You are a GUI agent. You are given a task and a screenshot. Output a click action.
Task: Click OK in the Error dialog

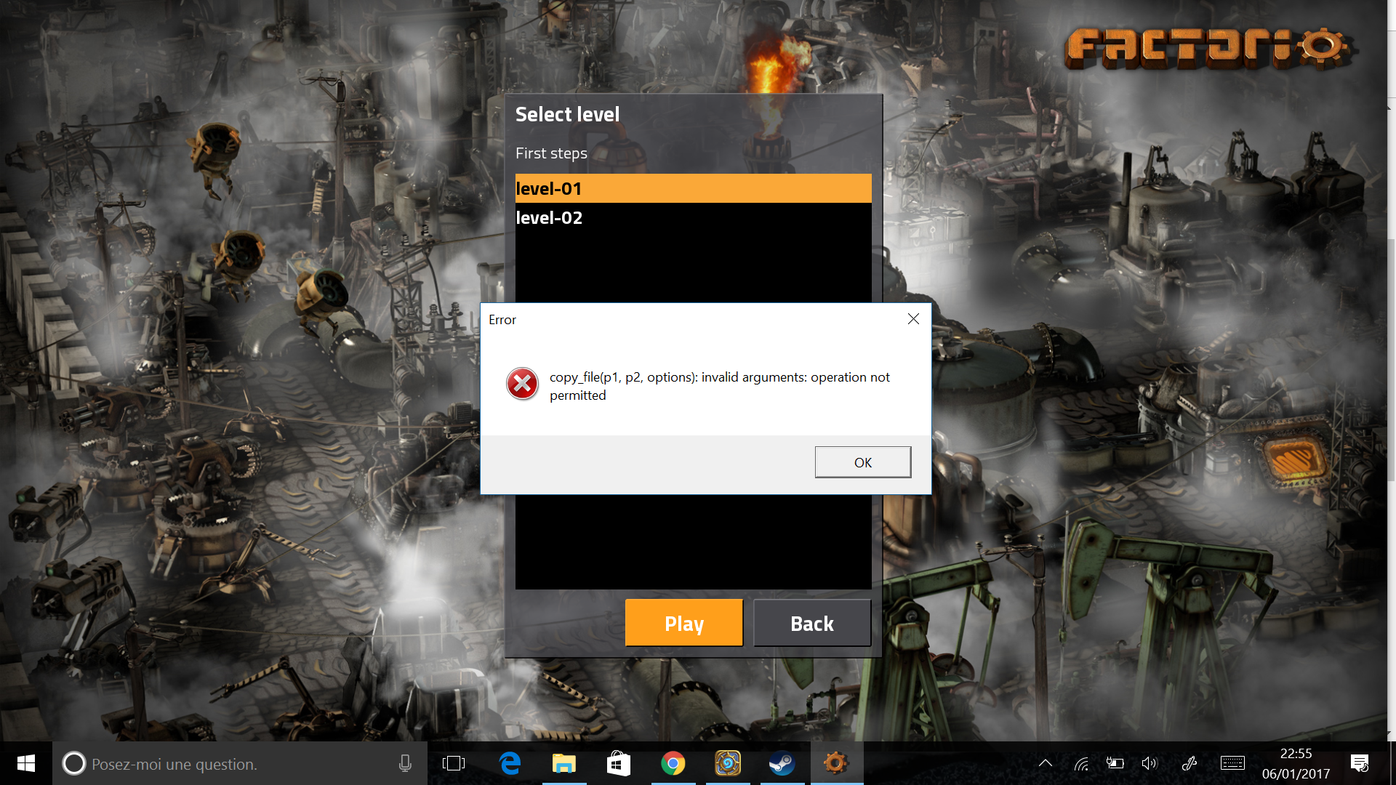862,462
